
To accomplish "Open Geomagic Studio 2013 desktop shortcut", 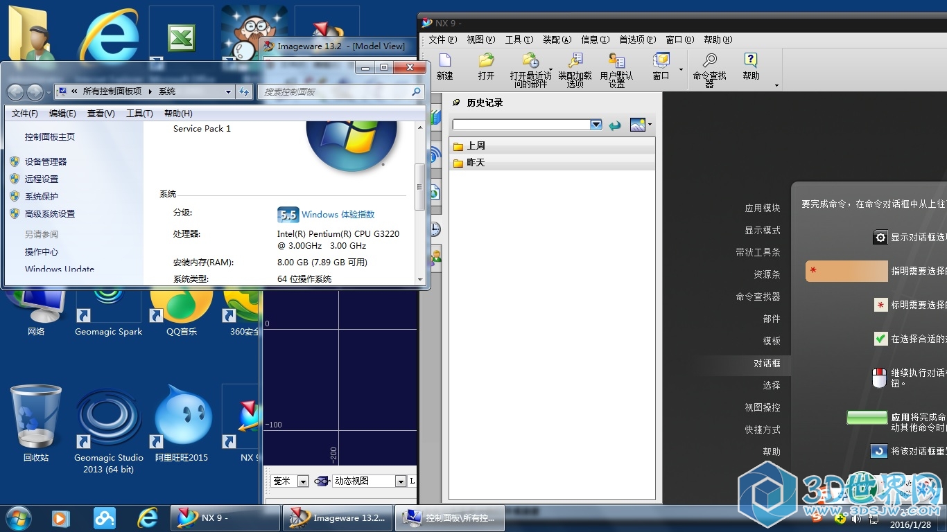I will [109, 429].
